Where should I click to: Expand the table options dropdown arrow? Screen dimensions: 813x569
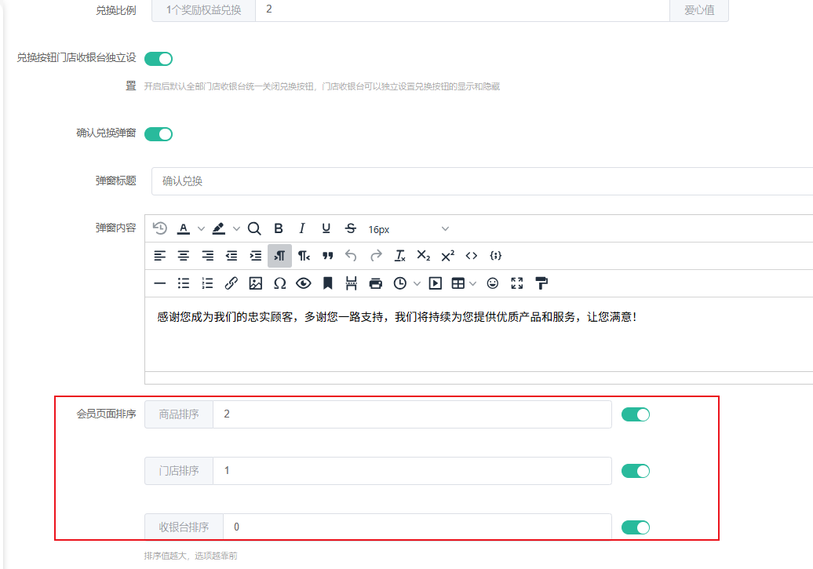(472, 284)
